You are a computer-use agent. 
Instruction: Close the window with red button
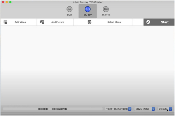(x=3, y=2)
